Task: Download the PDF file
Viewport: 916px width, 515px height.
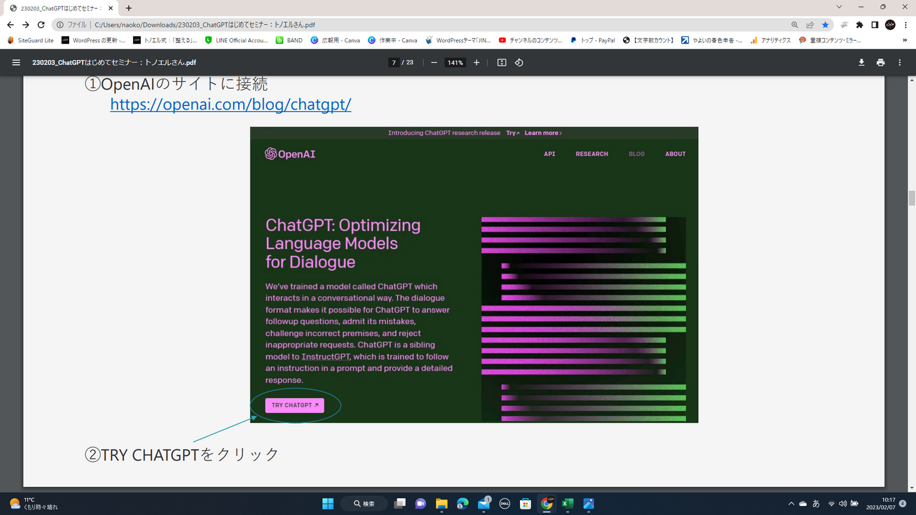Action: click(861, 63)
